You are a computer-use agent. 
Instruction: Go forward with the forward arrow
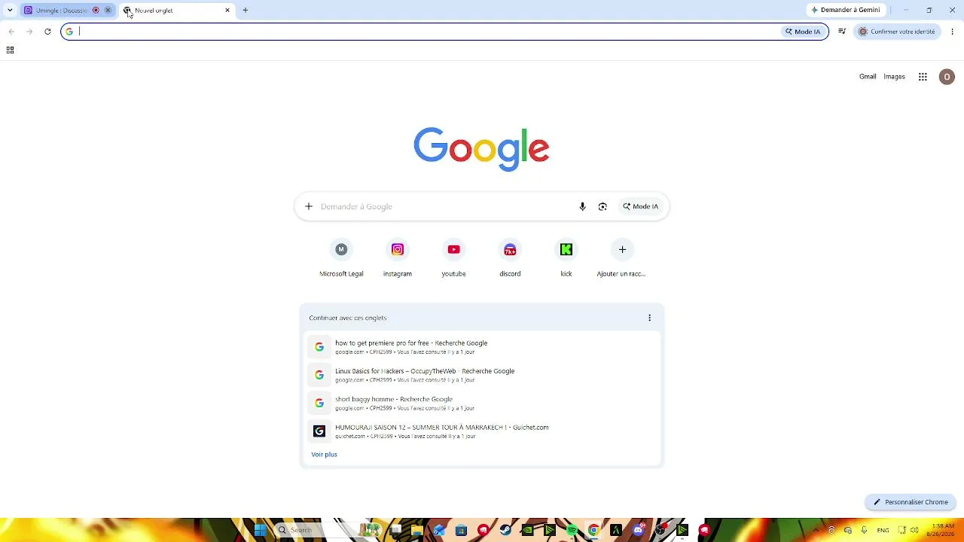pyautogui.click(x=29, y=32)
